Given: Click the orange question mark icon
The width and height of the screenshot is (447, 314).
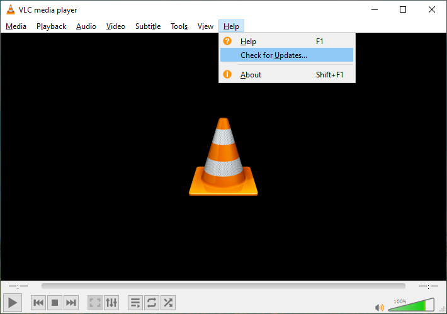Looking at the screenshot, I should click(227, 41).
